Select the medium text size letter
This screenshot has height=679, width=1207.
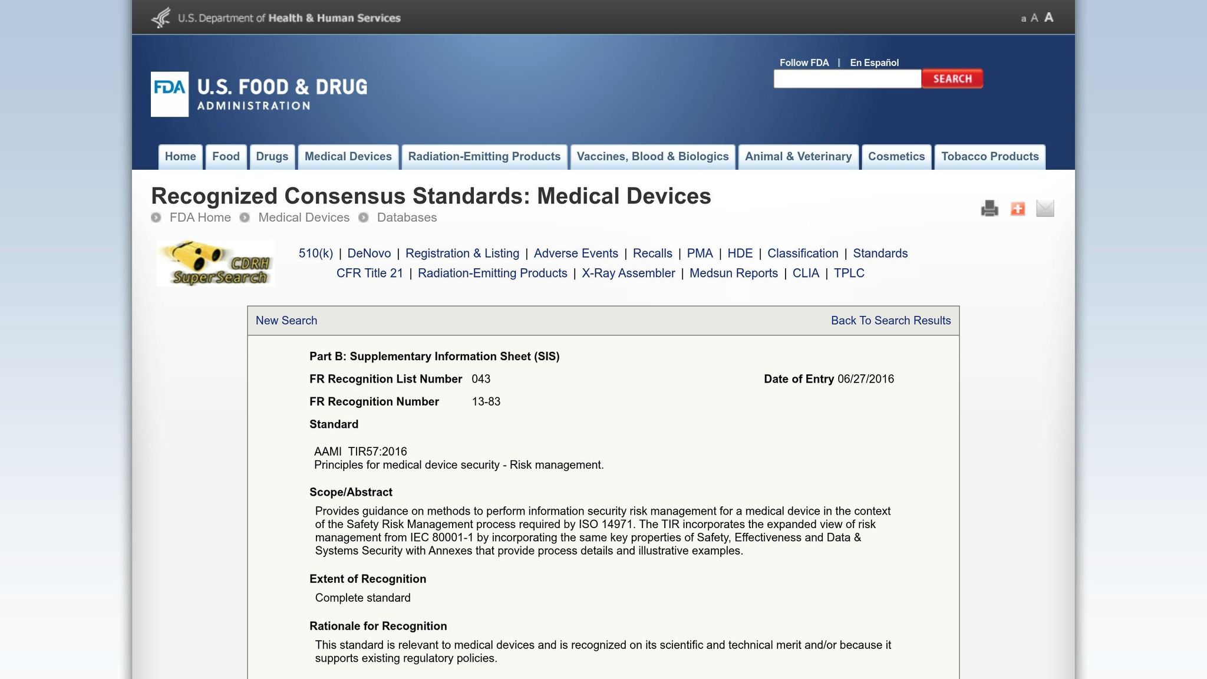pos(1034,18)
